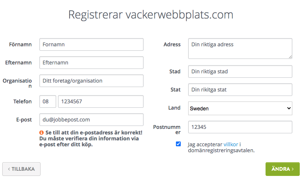Screen dimensions: 302x180
Task: Click the Stat text field
Action: pos(240,90)
